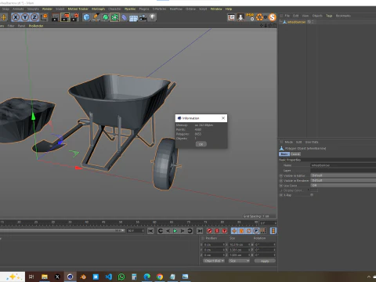Click OK in the Information dialog
Viewport: 376px width, 282px height.
[201, 144]
